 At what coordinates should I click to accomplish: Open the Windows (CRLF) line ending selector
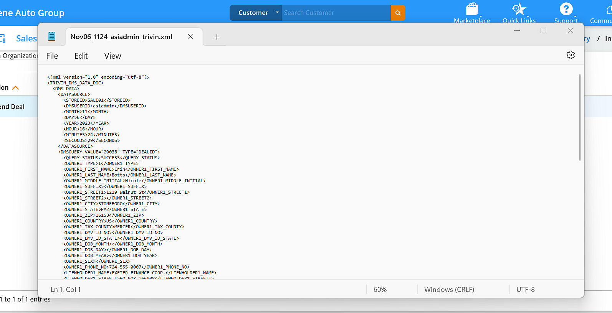click(x=449, y=290)
